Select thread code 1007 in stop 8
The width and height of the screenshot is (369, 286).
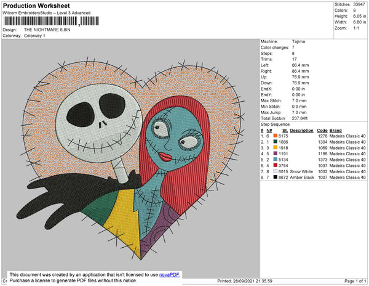click(x=323, y=178)
